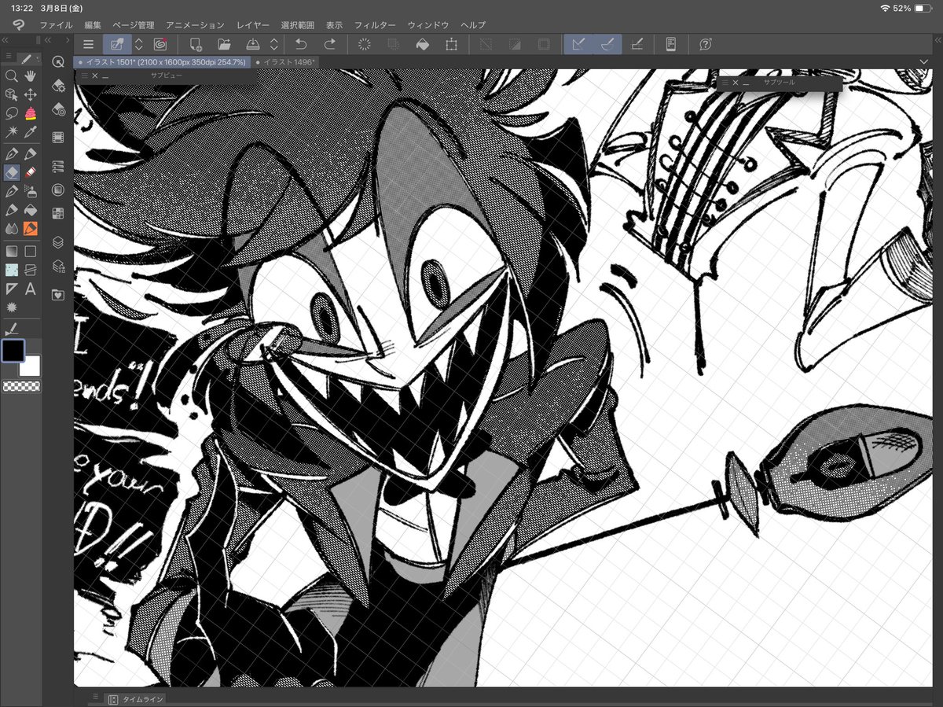Select the Airbrush spray tool
This screenshot has height=707, width=943.
(31, 191)
